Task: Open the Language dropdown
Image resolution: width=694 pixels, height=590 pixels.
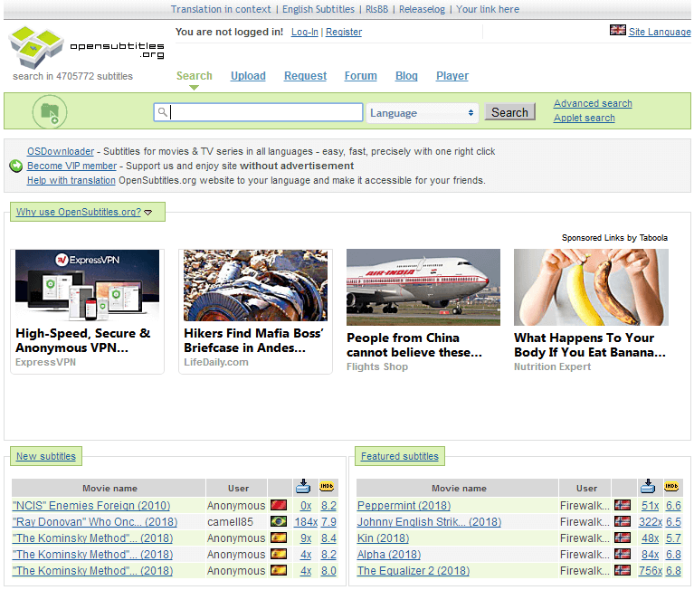Action: point(422,113)
